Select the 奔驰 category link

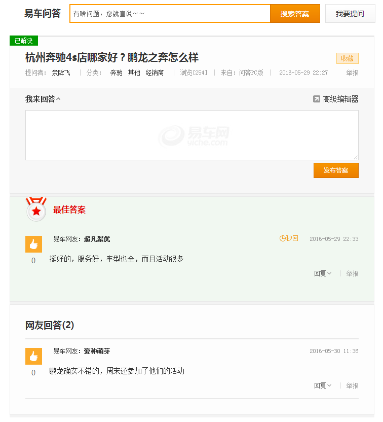click(116, 73)
